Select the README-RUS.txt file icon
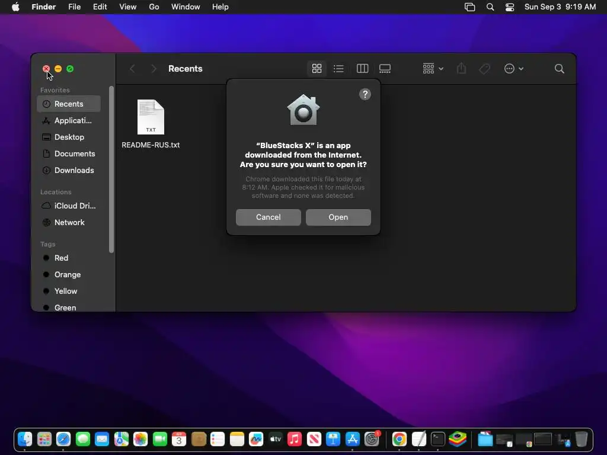This screenshot has height=455, width=607. point(151,117)
